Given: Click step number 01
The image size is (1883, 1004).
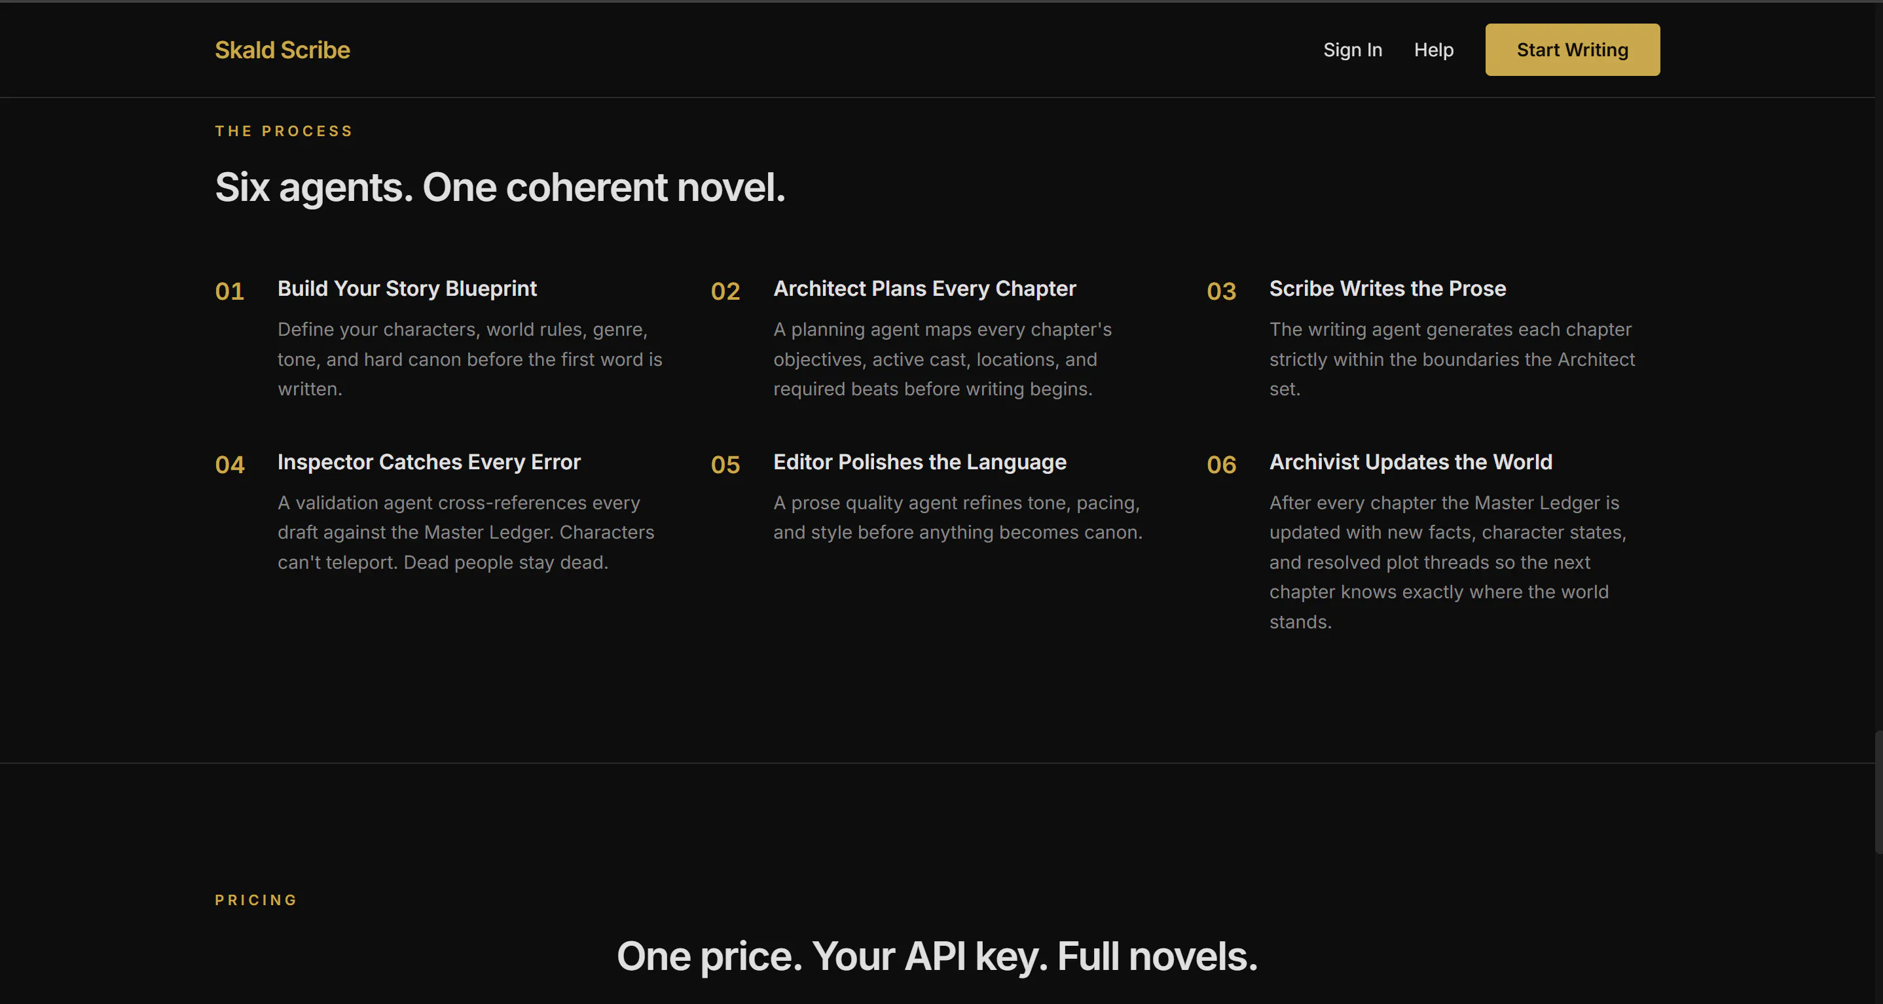Looking at the screenshot, I should (x=230, y=291).
